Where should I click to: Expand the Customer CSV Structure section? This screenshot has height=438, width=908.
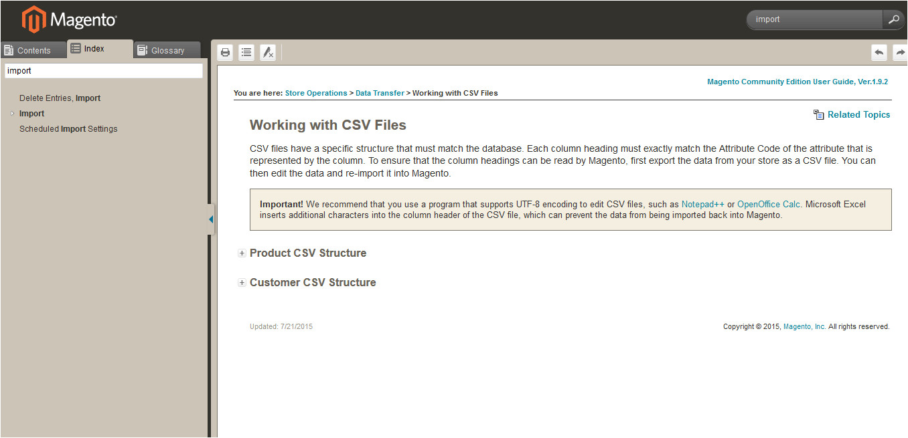242,283
